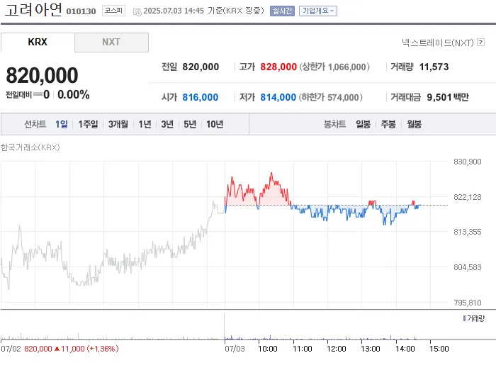Click the 하한가 574,000 text

(331, 97)
